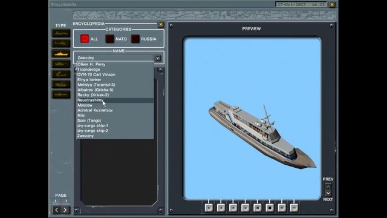Close the Encyclopedia panel with the yellow X

[x=161, y=24]
